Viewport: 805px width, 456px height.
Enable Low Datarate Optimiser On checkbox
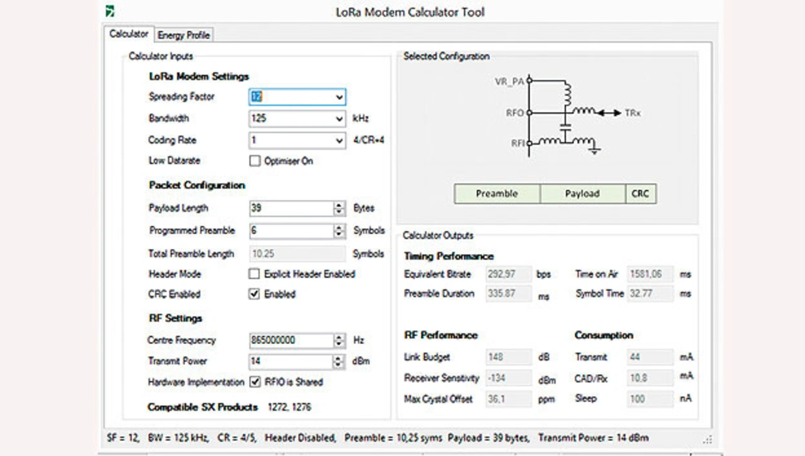click(x=255, y=161)
